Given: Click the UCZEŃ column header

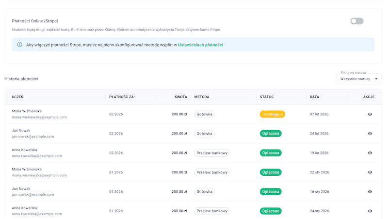Looking at the screenshot, I should [17, 97].
